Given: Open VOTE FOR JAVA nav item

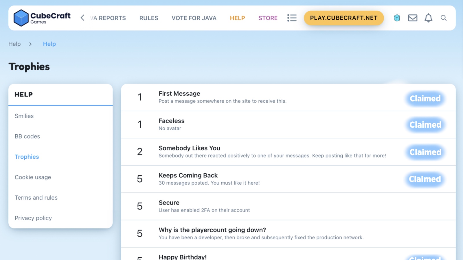Looking at the screenshot, I should click(x=194, y=18).
